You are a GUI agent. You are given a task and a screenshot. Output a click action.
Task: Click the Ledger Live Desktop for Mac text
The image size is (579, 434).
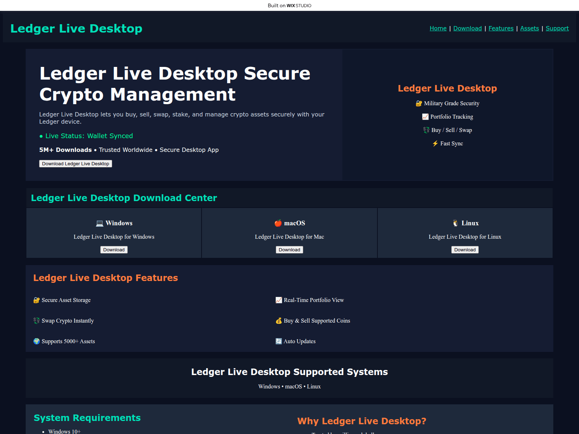tap(289, 237)
